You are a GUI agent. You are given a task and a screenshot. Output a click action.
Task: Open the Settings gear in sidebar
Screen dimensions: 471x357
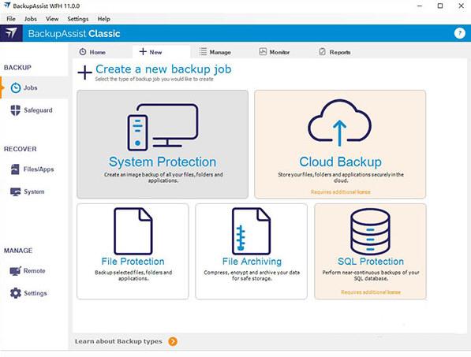[15, 293]
